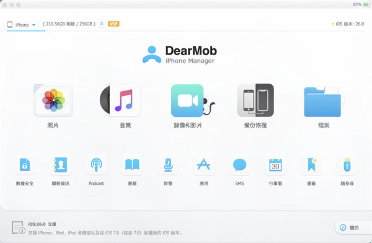Open the Calendar (行事曆) icon
Viewport: 372px width, 243px height.
[275, 164]
